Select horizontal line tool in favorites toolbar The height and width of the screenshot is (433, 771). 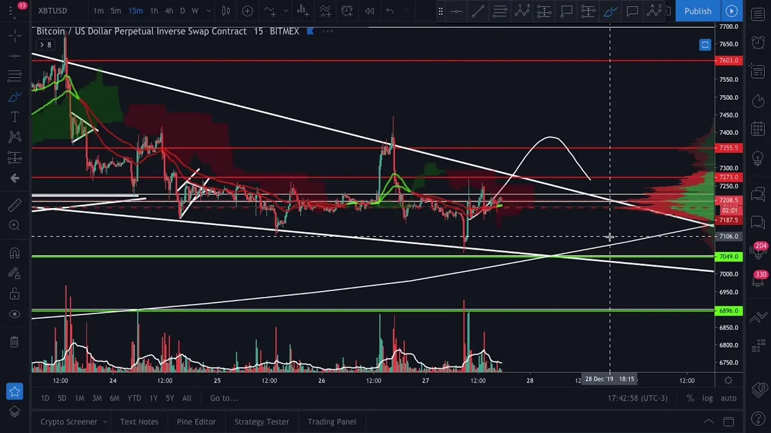tap(457, 11)
